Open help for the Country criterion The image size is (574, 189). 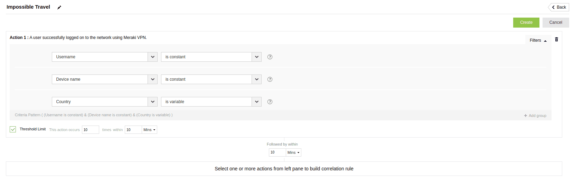270,102
